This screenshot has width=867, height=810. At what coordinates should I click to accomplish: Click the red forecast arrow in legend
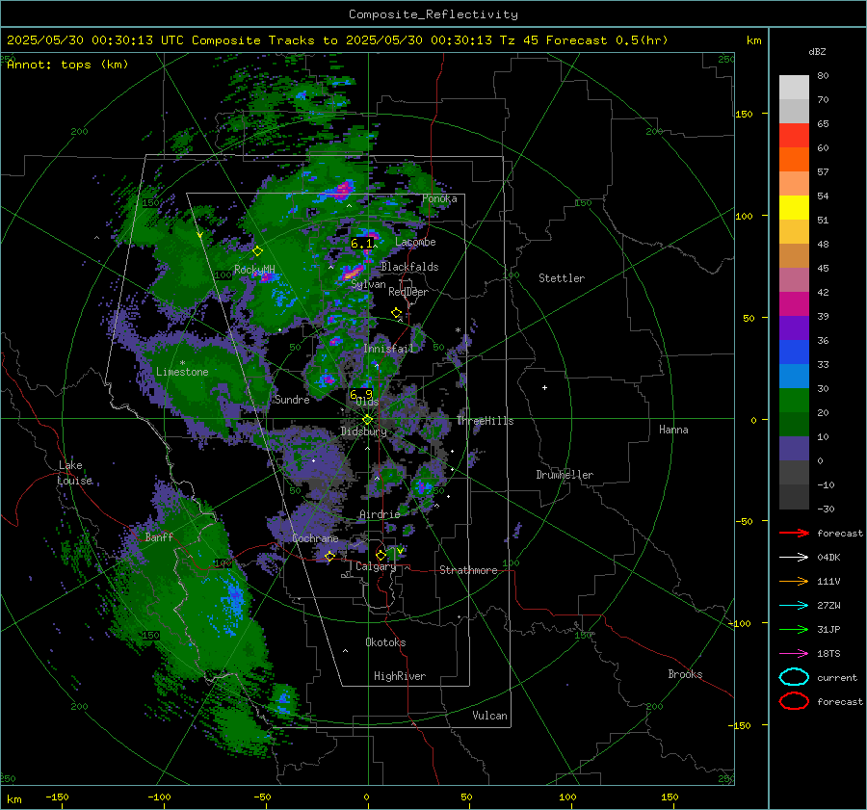coord(794,533)
